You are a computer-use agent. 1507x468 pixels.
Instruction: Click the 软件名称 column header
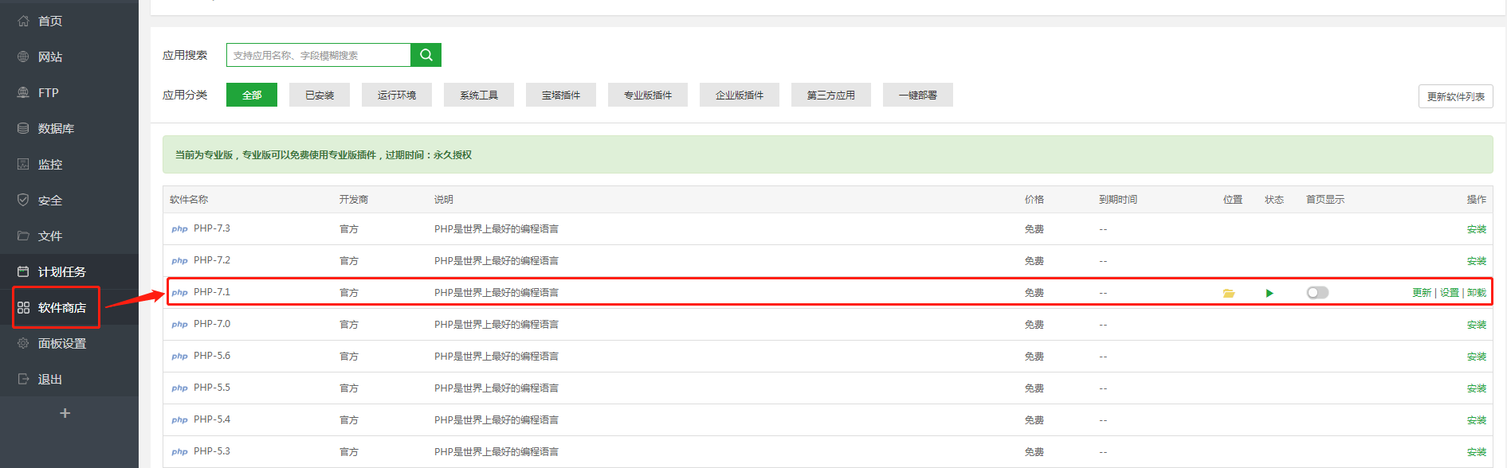click(x=189, y=200)
